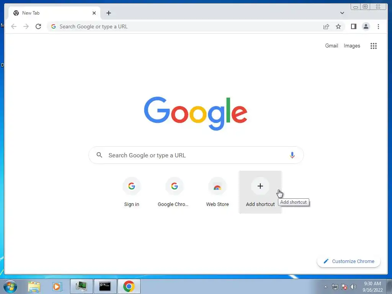Click the Google icon in address bar
392x294 pixels.
(53, 26)
